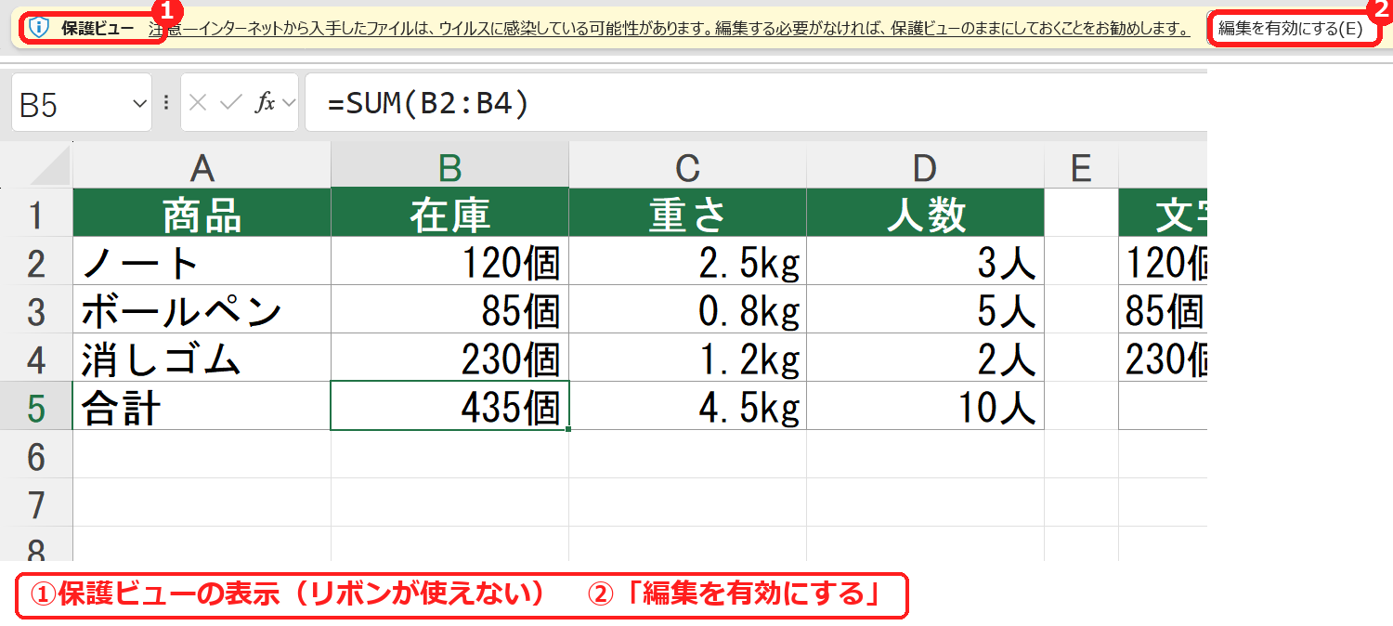
Task: Click the 合計 cell
Action: click(x=202, y=406)
